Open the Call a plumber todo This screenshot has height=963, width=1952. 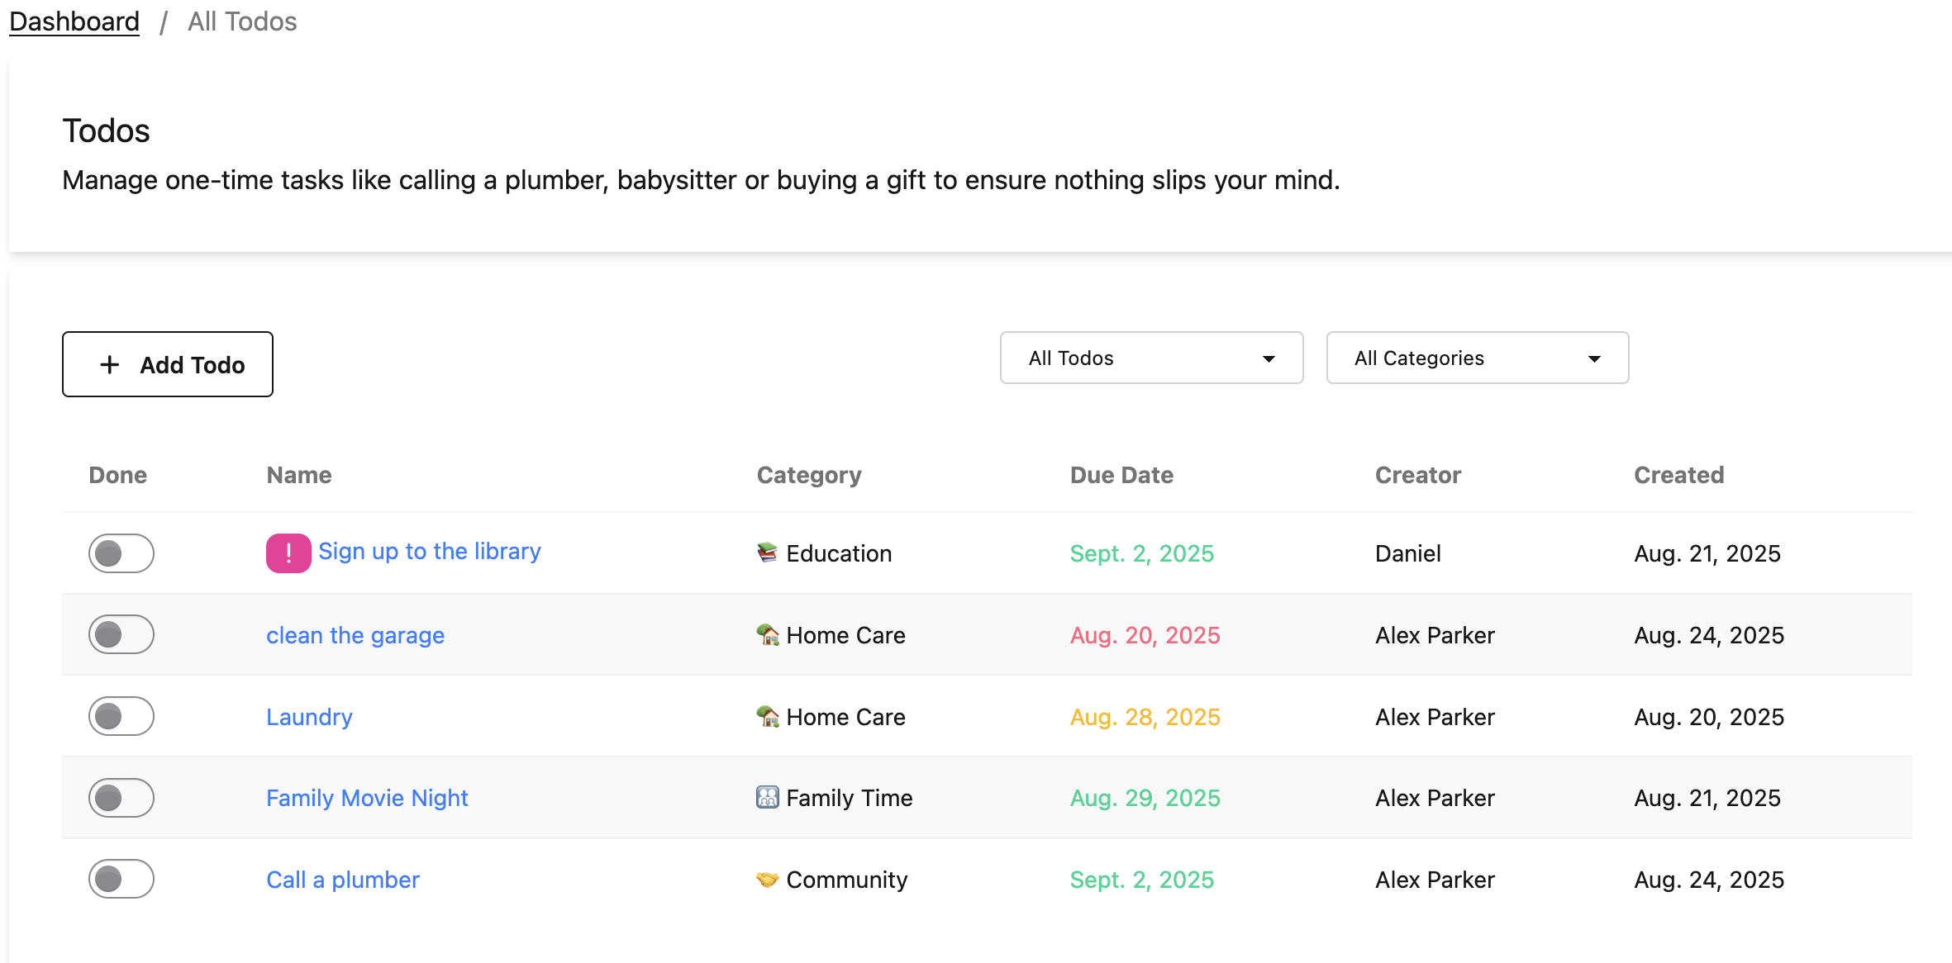click(342, 880)
